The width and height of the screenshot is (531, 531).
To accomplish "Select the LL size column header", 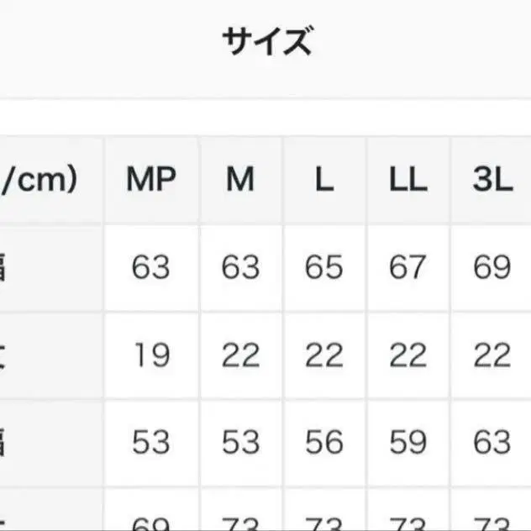I will click(x=408, y=179).
